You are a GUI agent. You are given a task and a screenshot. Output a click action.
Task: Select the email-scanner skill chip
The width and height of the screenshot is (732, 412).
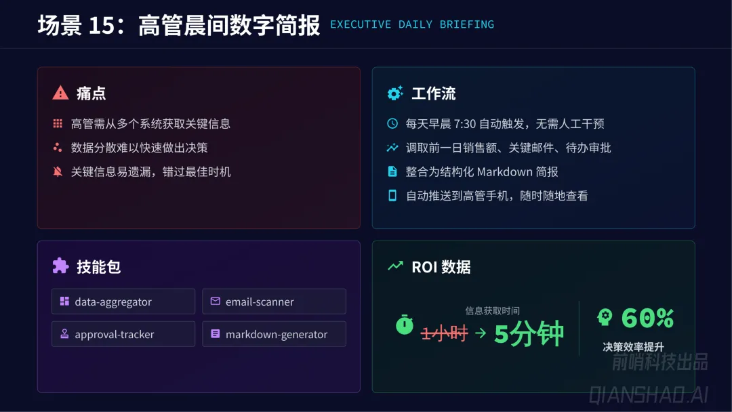274,302
